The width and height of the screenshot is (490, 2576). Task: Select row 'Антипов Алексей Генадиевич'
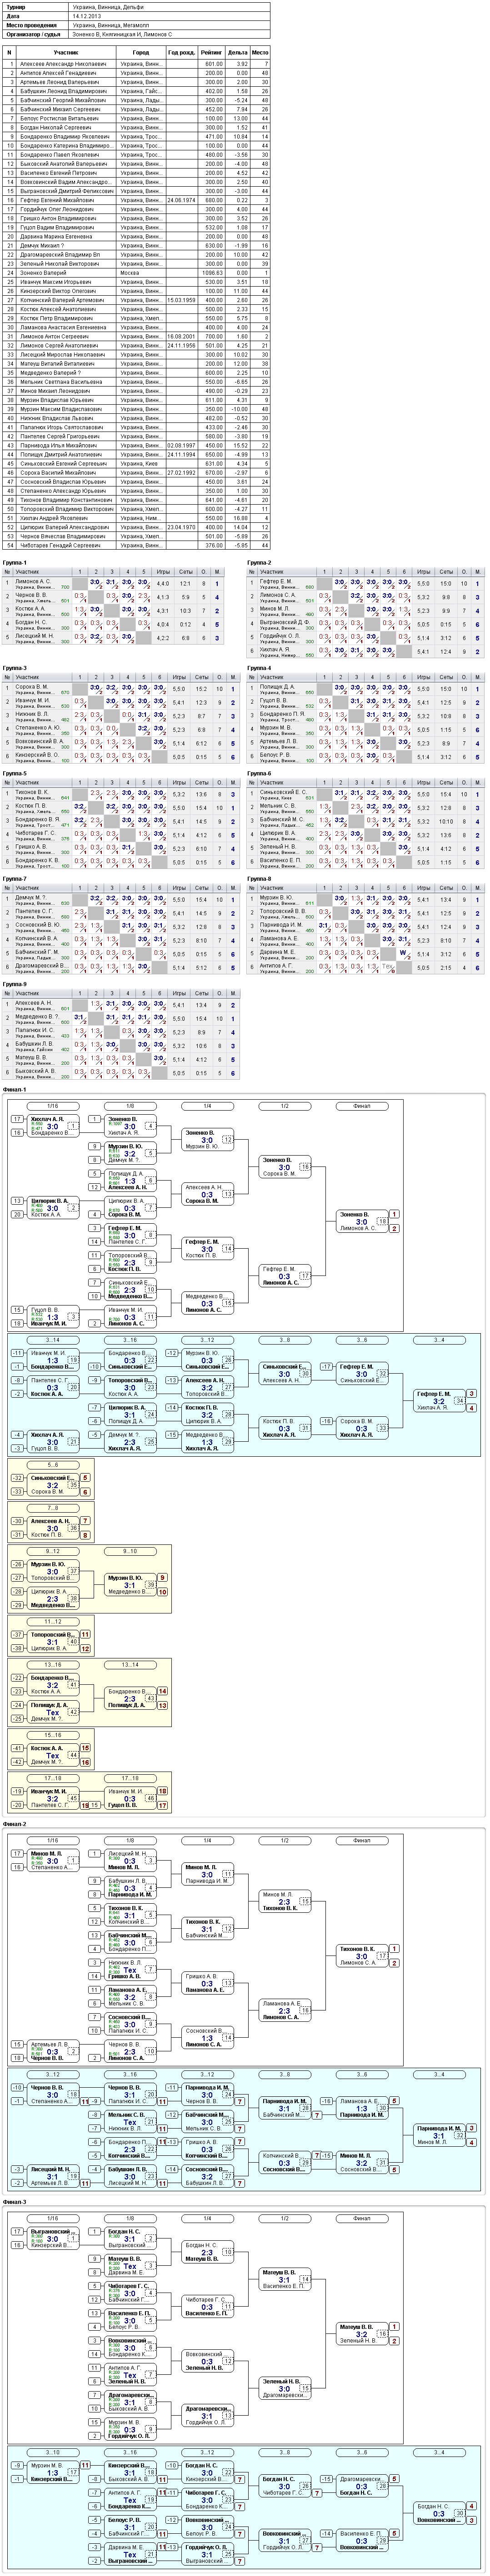click(137, 73)
